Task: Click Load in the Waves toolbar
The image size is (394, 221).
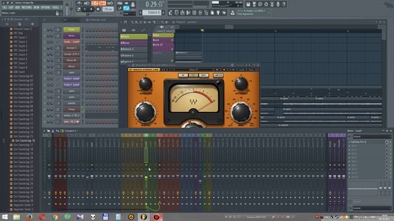Action: (241, 69)
